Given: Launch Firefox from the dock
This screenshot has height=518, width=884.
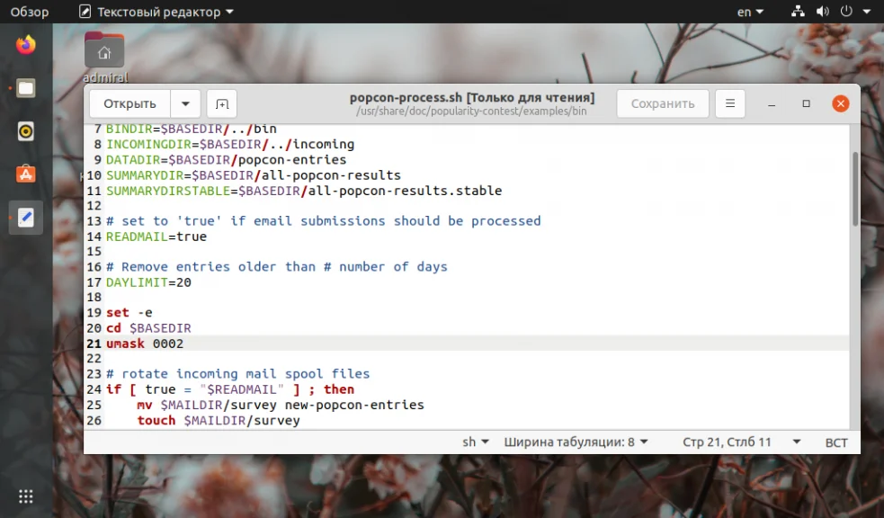Looking at the screenshot, I should pos(25,44).
